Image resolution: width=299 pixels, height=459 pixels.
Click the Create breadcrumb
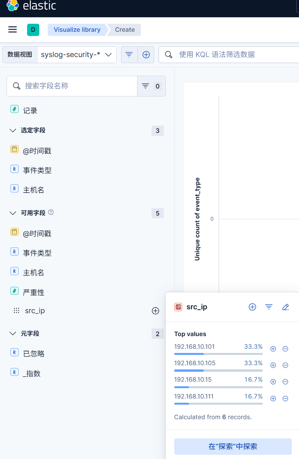coord(125,29)
